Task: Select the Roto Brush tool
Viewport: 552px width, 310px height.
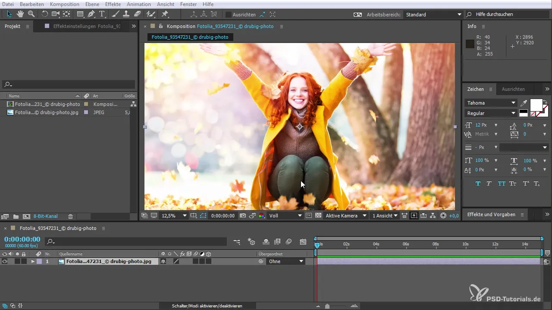Action: [x=151, y=14]
